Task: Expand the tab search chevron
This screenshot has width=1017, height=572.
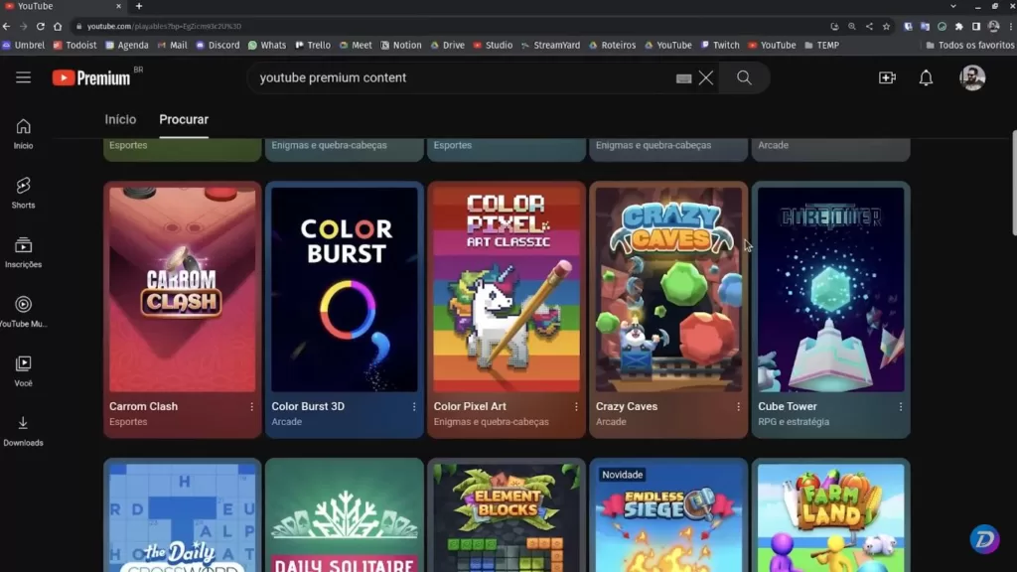Action: (x=952, y=6)
